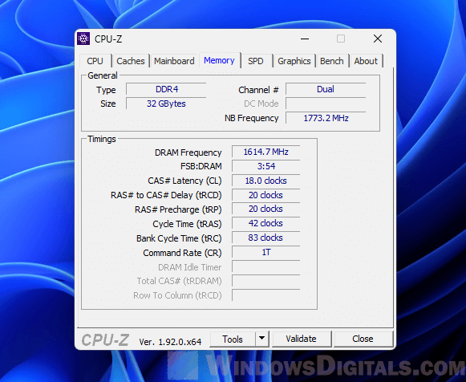The image size is (466, 382).
Task: Click the Command Rate value 1T
Action: [x=266, y=252]
